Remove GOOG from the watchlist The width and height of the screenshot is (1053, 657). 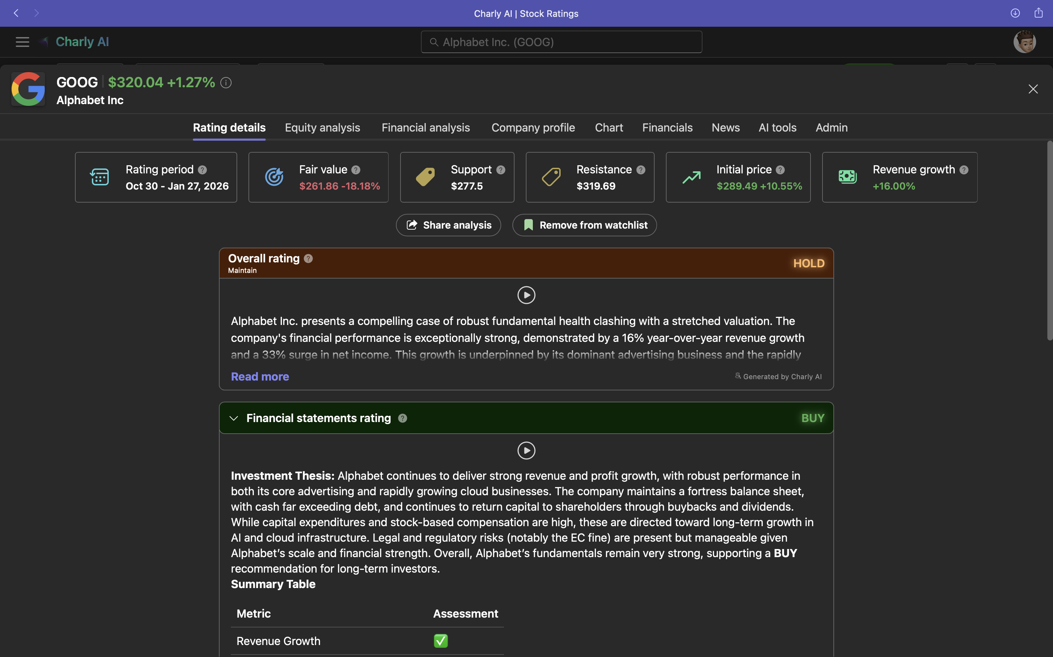coord(584,225)
